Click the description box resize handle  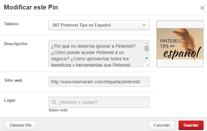coord(147,64)
